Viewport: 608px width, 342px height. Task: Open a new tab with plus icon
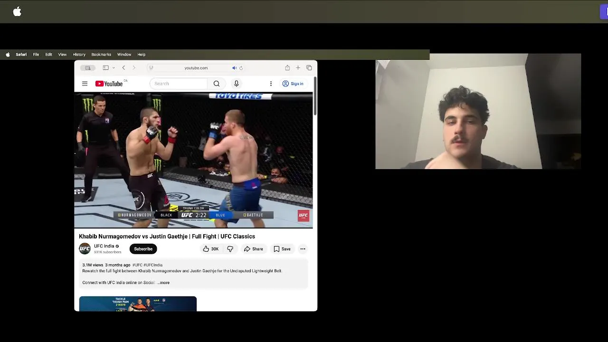coord(298,68)
